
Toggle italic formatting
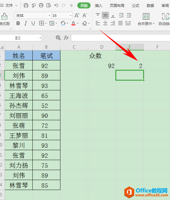(x=26, y=23)
